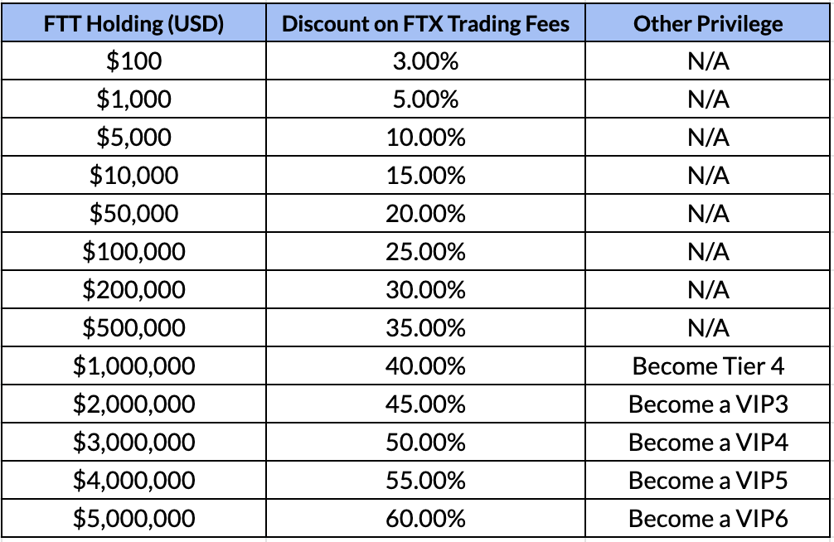Click the Other Privilege column header

point(708,23)
